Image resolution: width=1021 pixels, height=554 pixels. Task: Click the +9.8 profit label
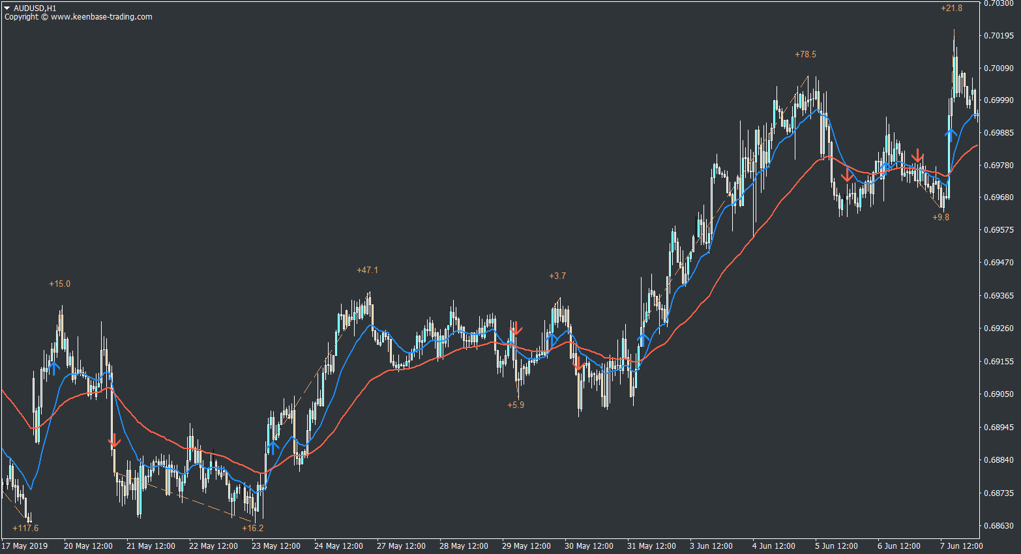(941, 217)
